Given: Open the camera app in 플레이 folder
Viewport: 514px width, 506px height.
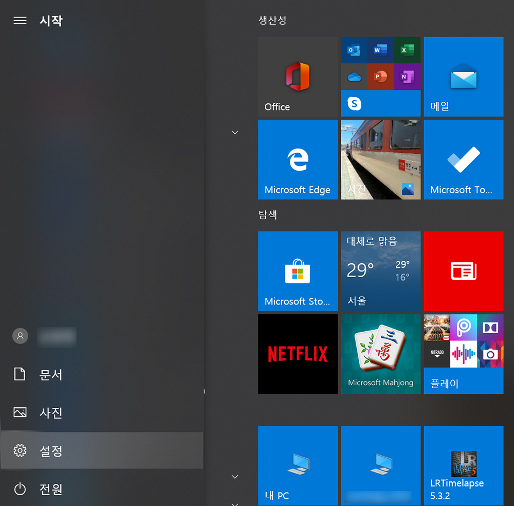Looking at the screenshot, I should tap(490, 354).
